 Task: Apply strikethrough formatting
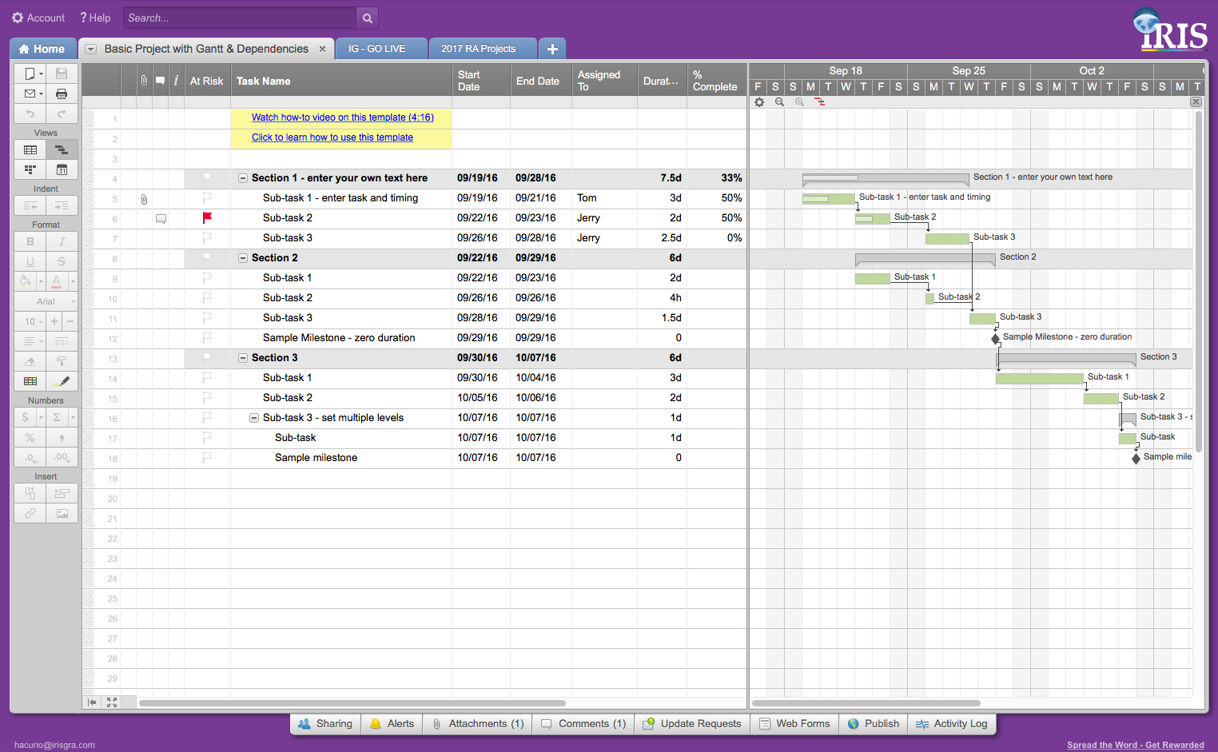pyautogui.click(x=62, y=261)
